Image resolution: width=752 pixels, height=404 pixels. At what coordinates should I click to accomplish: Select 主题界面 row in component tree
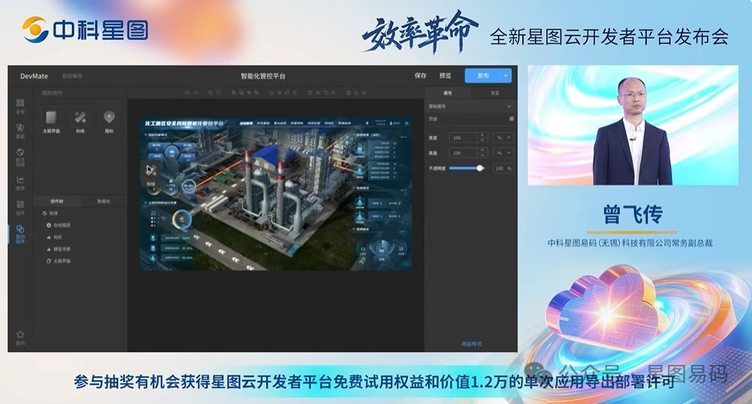click(59, 261)
